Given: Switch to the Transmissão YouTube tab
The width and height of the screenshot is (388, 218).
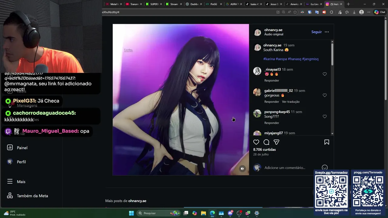Looking at the screenshot, I should 134,4.
